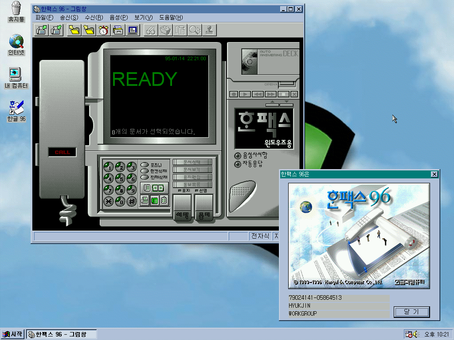
Task: Click the large 시작 start key
Action: [182, 208]
